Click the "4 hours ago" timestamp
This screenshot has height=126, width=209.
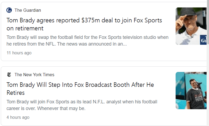point(18,117)
